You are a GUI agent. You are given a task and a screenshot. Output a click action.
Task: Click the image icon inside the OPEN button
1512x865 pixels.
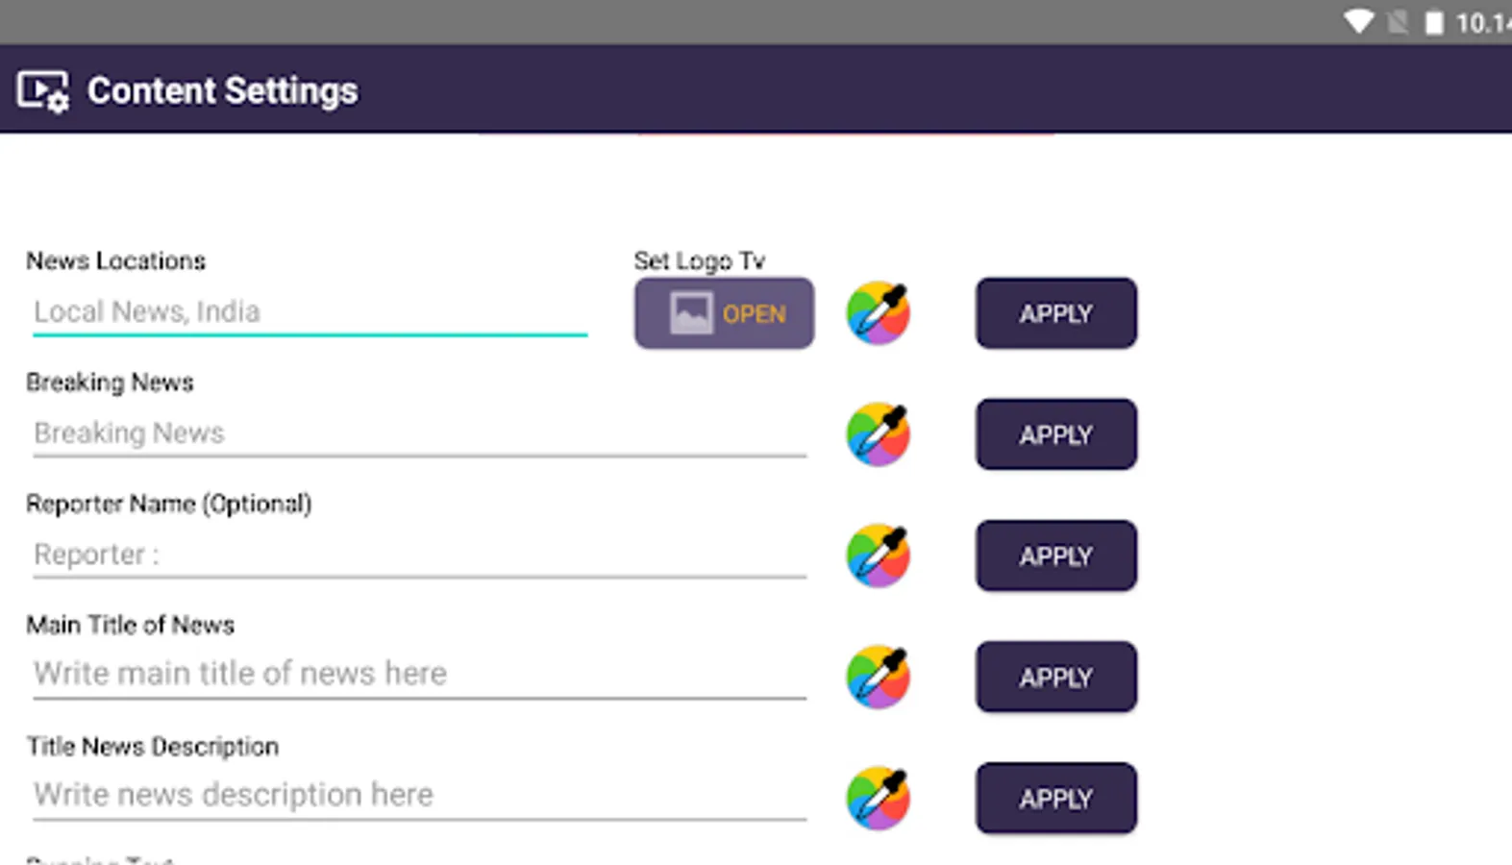691,313
